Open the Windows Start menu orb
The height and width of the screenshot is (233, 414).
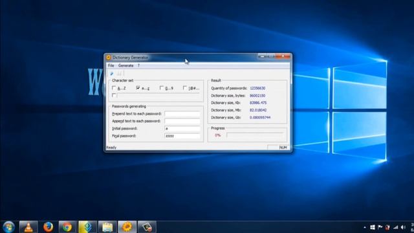[x=8, y=227]
